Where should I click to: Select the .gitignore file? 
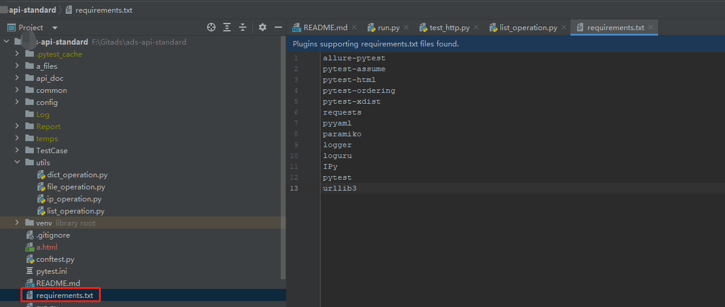coord(53,235)
